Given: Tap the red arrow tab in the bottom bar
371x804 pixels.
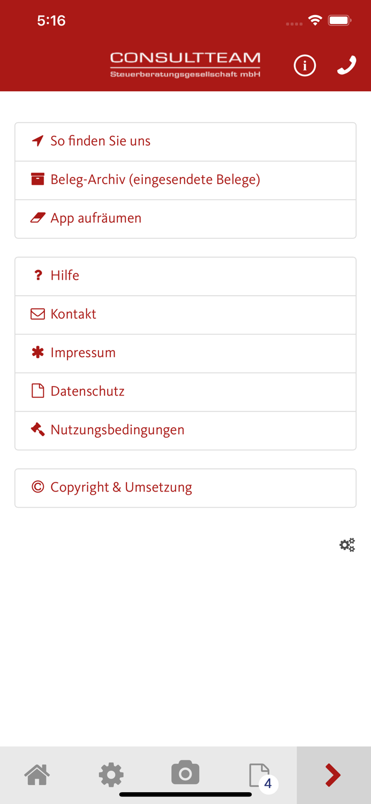Looking at the screenshot, I should [334, 775].
